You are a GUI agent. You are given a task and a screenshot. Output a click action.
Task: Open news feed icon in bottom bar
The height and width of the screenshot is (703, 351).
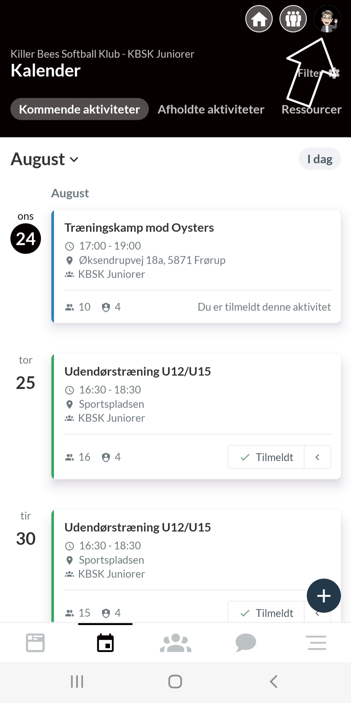click(x=35, y=643)
